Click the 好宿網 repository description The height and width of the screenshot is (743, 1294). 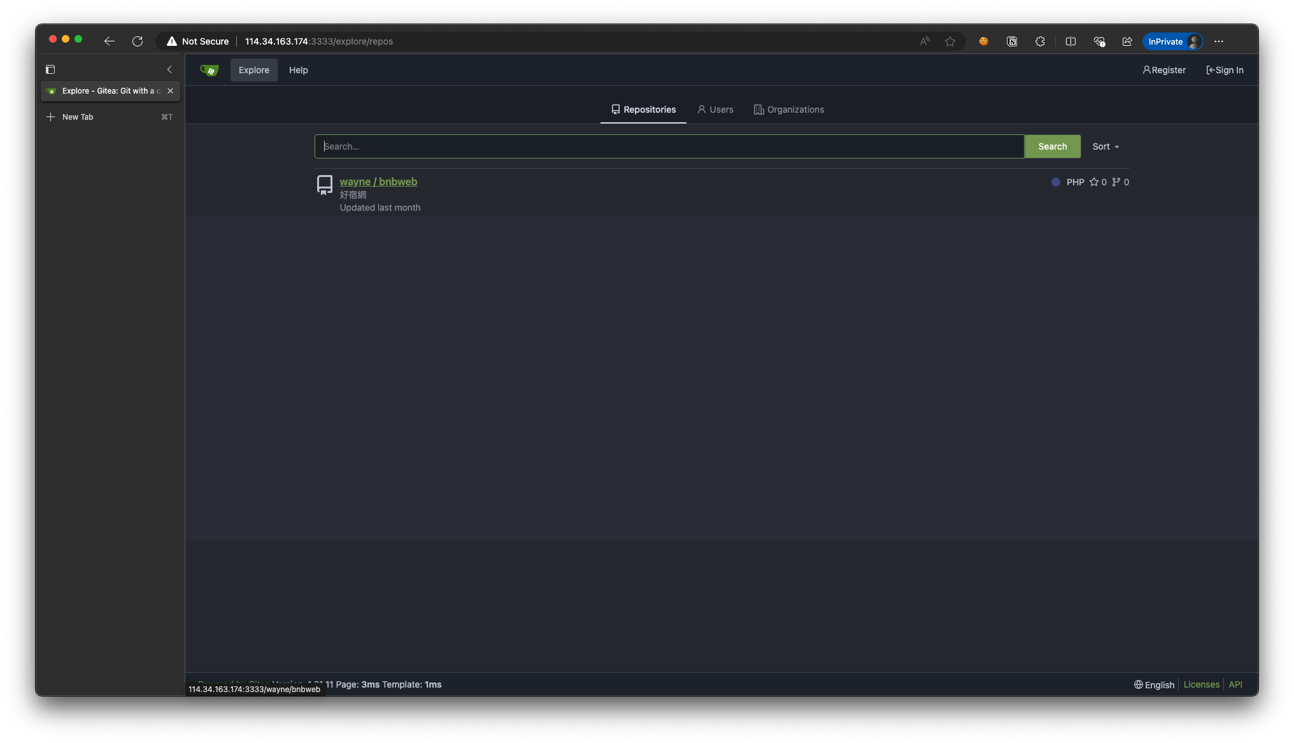[353, 195]
